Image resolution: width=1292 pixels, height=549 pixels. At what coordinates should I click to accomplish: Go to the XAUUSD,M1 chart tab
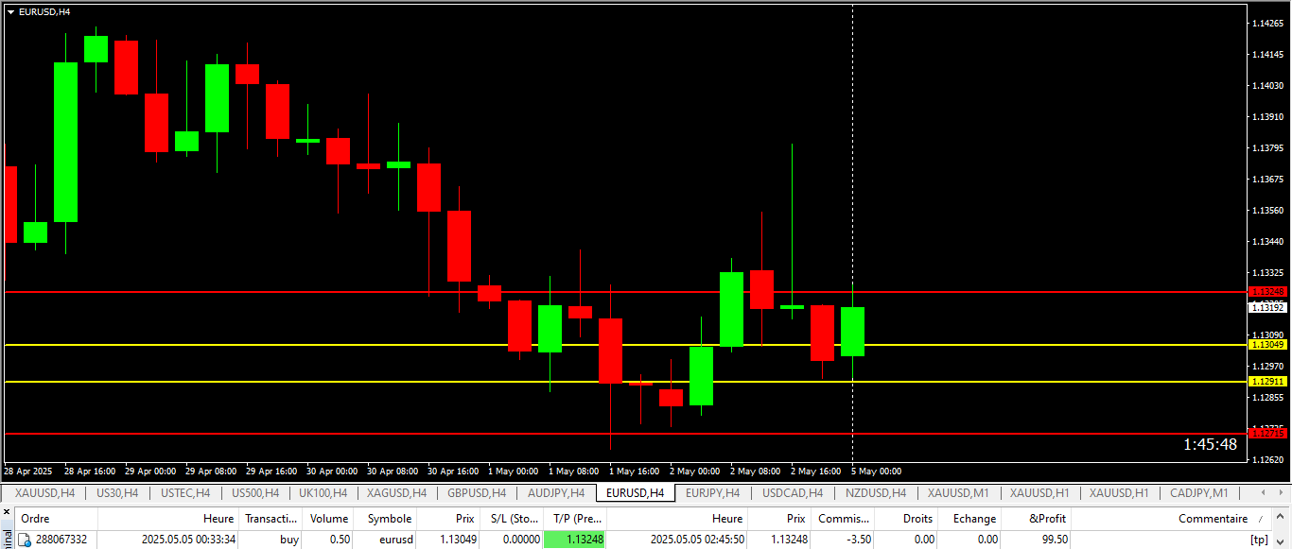tap(958, 492)
